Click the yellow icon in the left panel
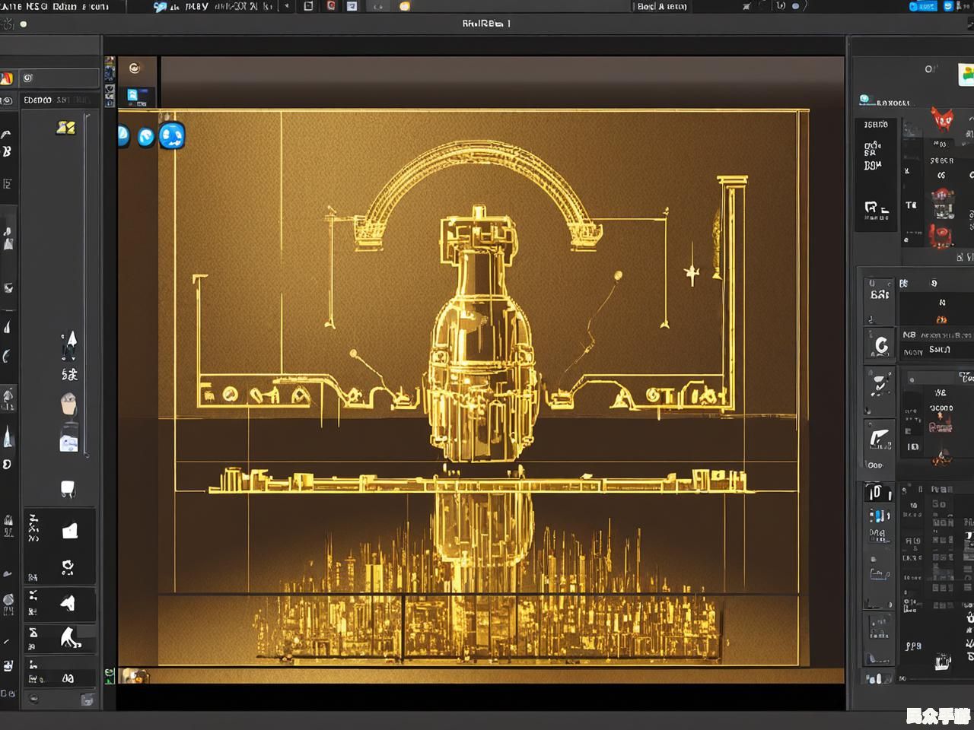The height and width of the screenshot is (730, 974). [65, 128]
